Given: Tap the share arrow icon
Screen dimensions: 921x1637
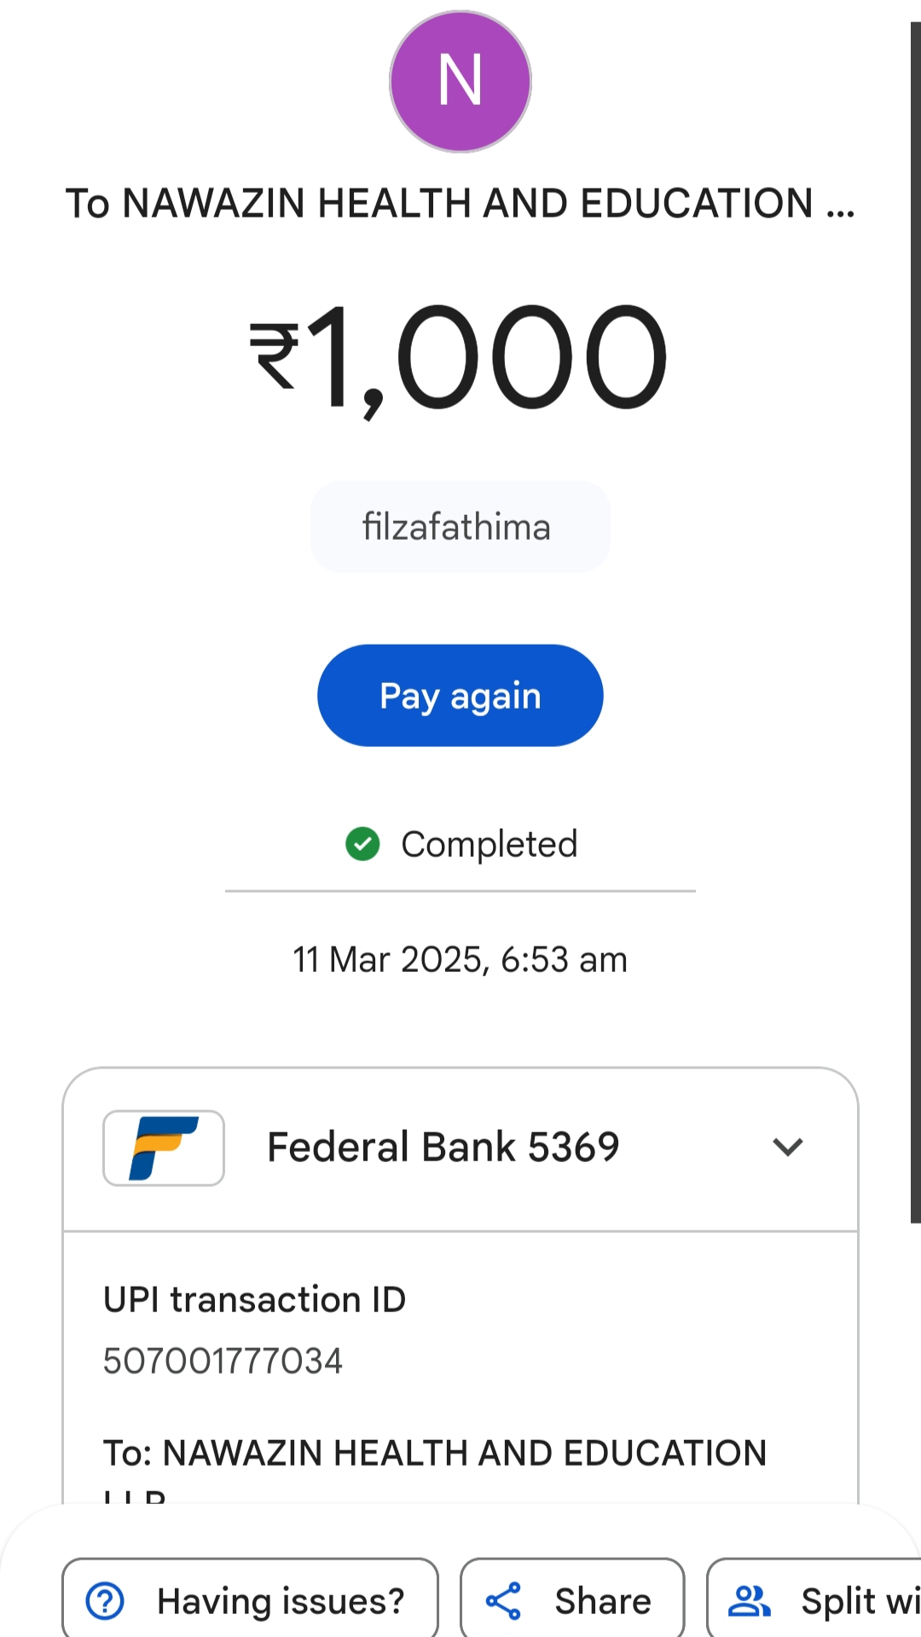Looking at the screenshot, I should (x=503, y=1600).
